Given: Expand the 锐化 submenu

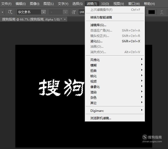Looking at the screenshot, I should 115,76.
